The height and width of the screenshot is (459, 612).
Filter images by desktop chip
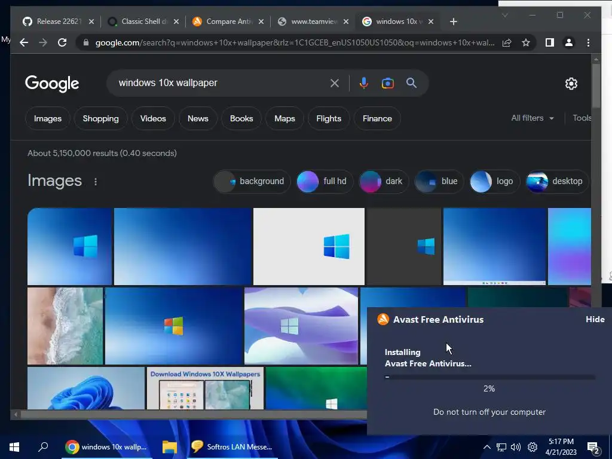(556, 181)
